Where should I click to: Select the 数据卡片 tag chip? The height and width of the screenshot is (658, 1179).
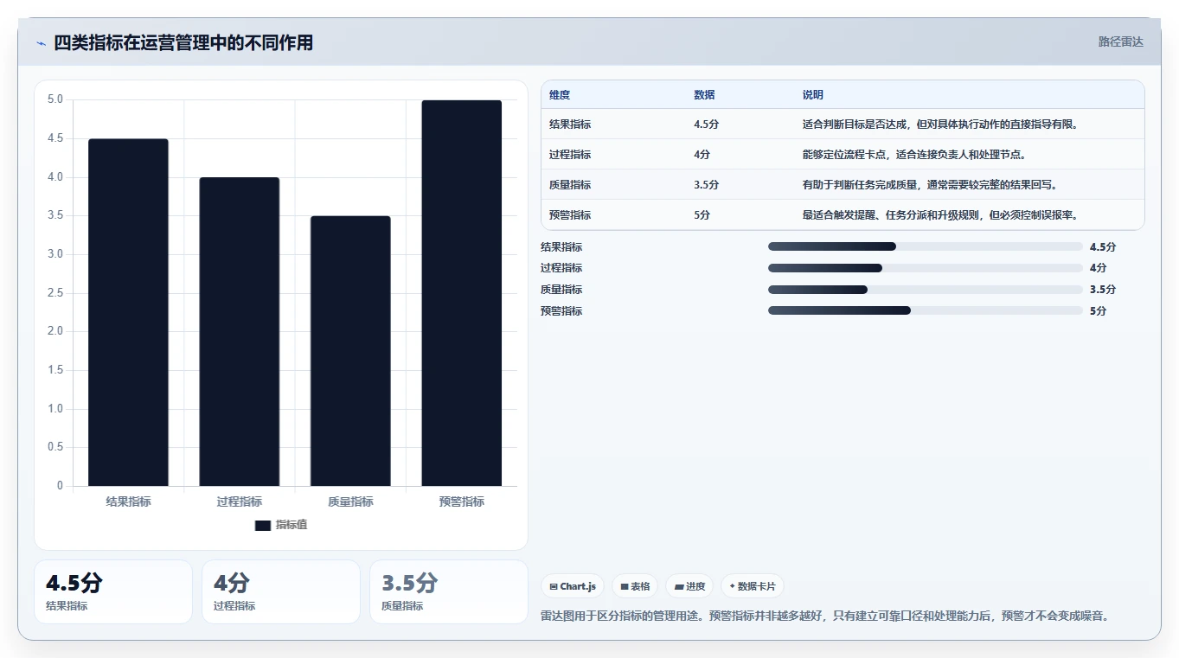[x=753, y=586]
